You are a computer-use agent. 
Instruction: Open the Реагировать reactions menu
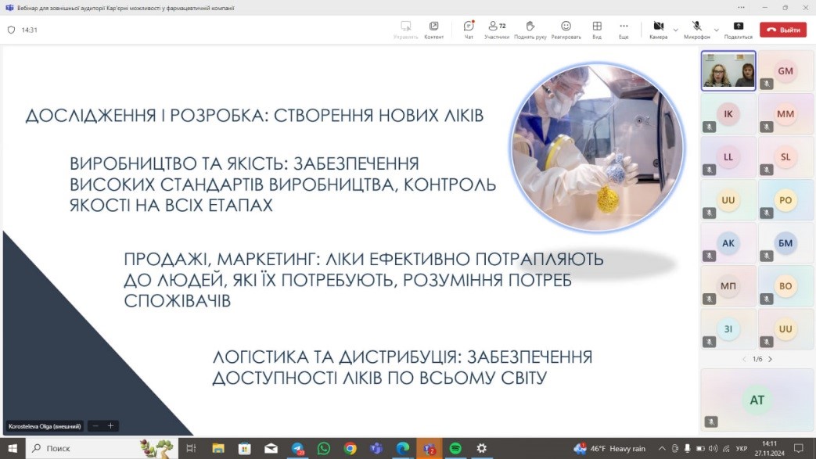[x=566, y=30]
